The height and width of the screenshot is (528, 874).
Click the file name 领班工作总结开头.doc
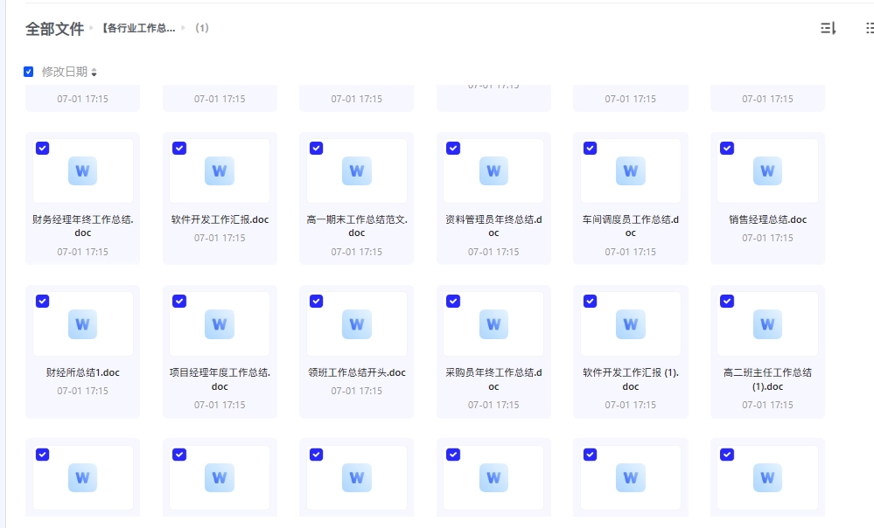click(357, 372)
